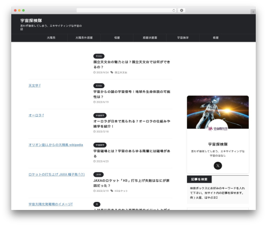Open the 太陽系外惑星 menu item
Screen dimensions: 267x226
point(84,38)
